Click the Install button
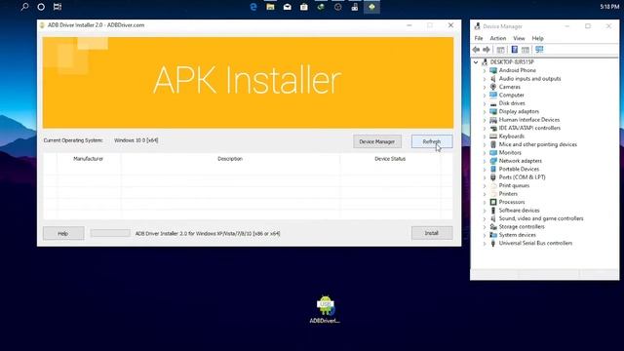The height and width of the screenshot is (351, 624). click(x=432, y=233)
